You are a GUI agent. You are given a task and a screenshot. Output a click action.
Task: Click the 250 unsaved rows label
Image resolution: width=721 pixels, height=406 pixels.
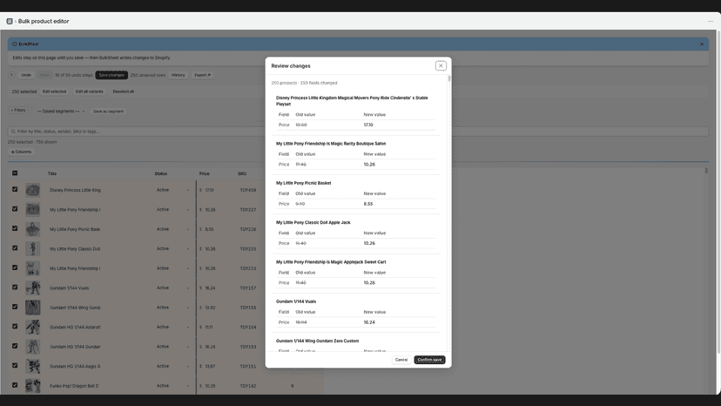[148, 75]
